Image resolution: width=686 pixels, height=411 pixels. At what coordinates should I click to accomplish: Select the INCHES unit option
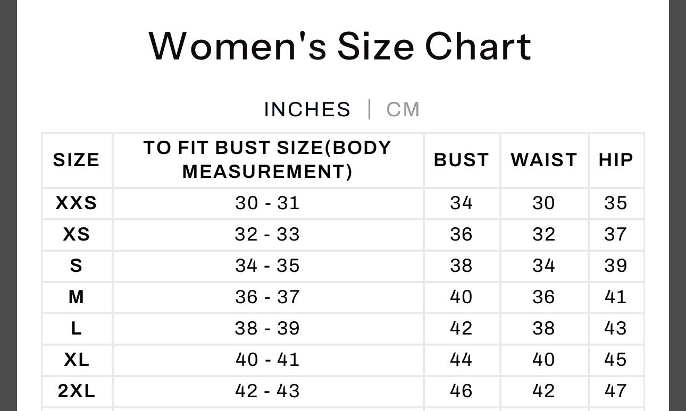click(x=307, y=109)
